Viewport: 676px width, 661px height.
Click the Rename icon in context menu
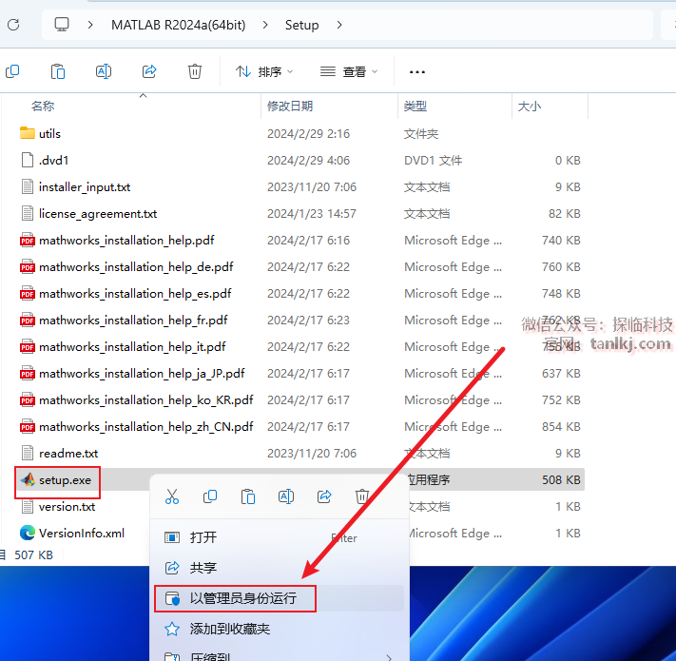pyautogui.click(x=286, y=496)
